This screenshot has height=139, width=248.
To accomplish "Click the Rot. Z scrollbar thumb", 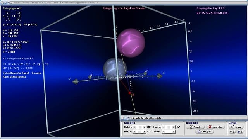I will click(x=169, y=127).
